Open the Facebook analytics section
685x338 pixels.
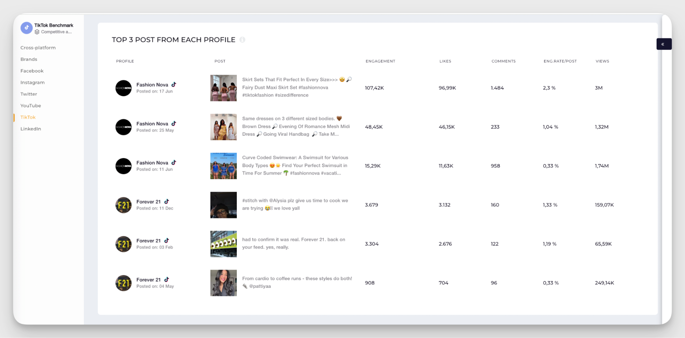[32, 71]
